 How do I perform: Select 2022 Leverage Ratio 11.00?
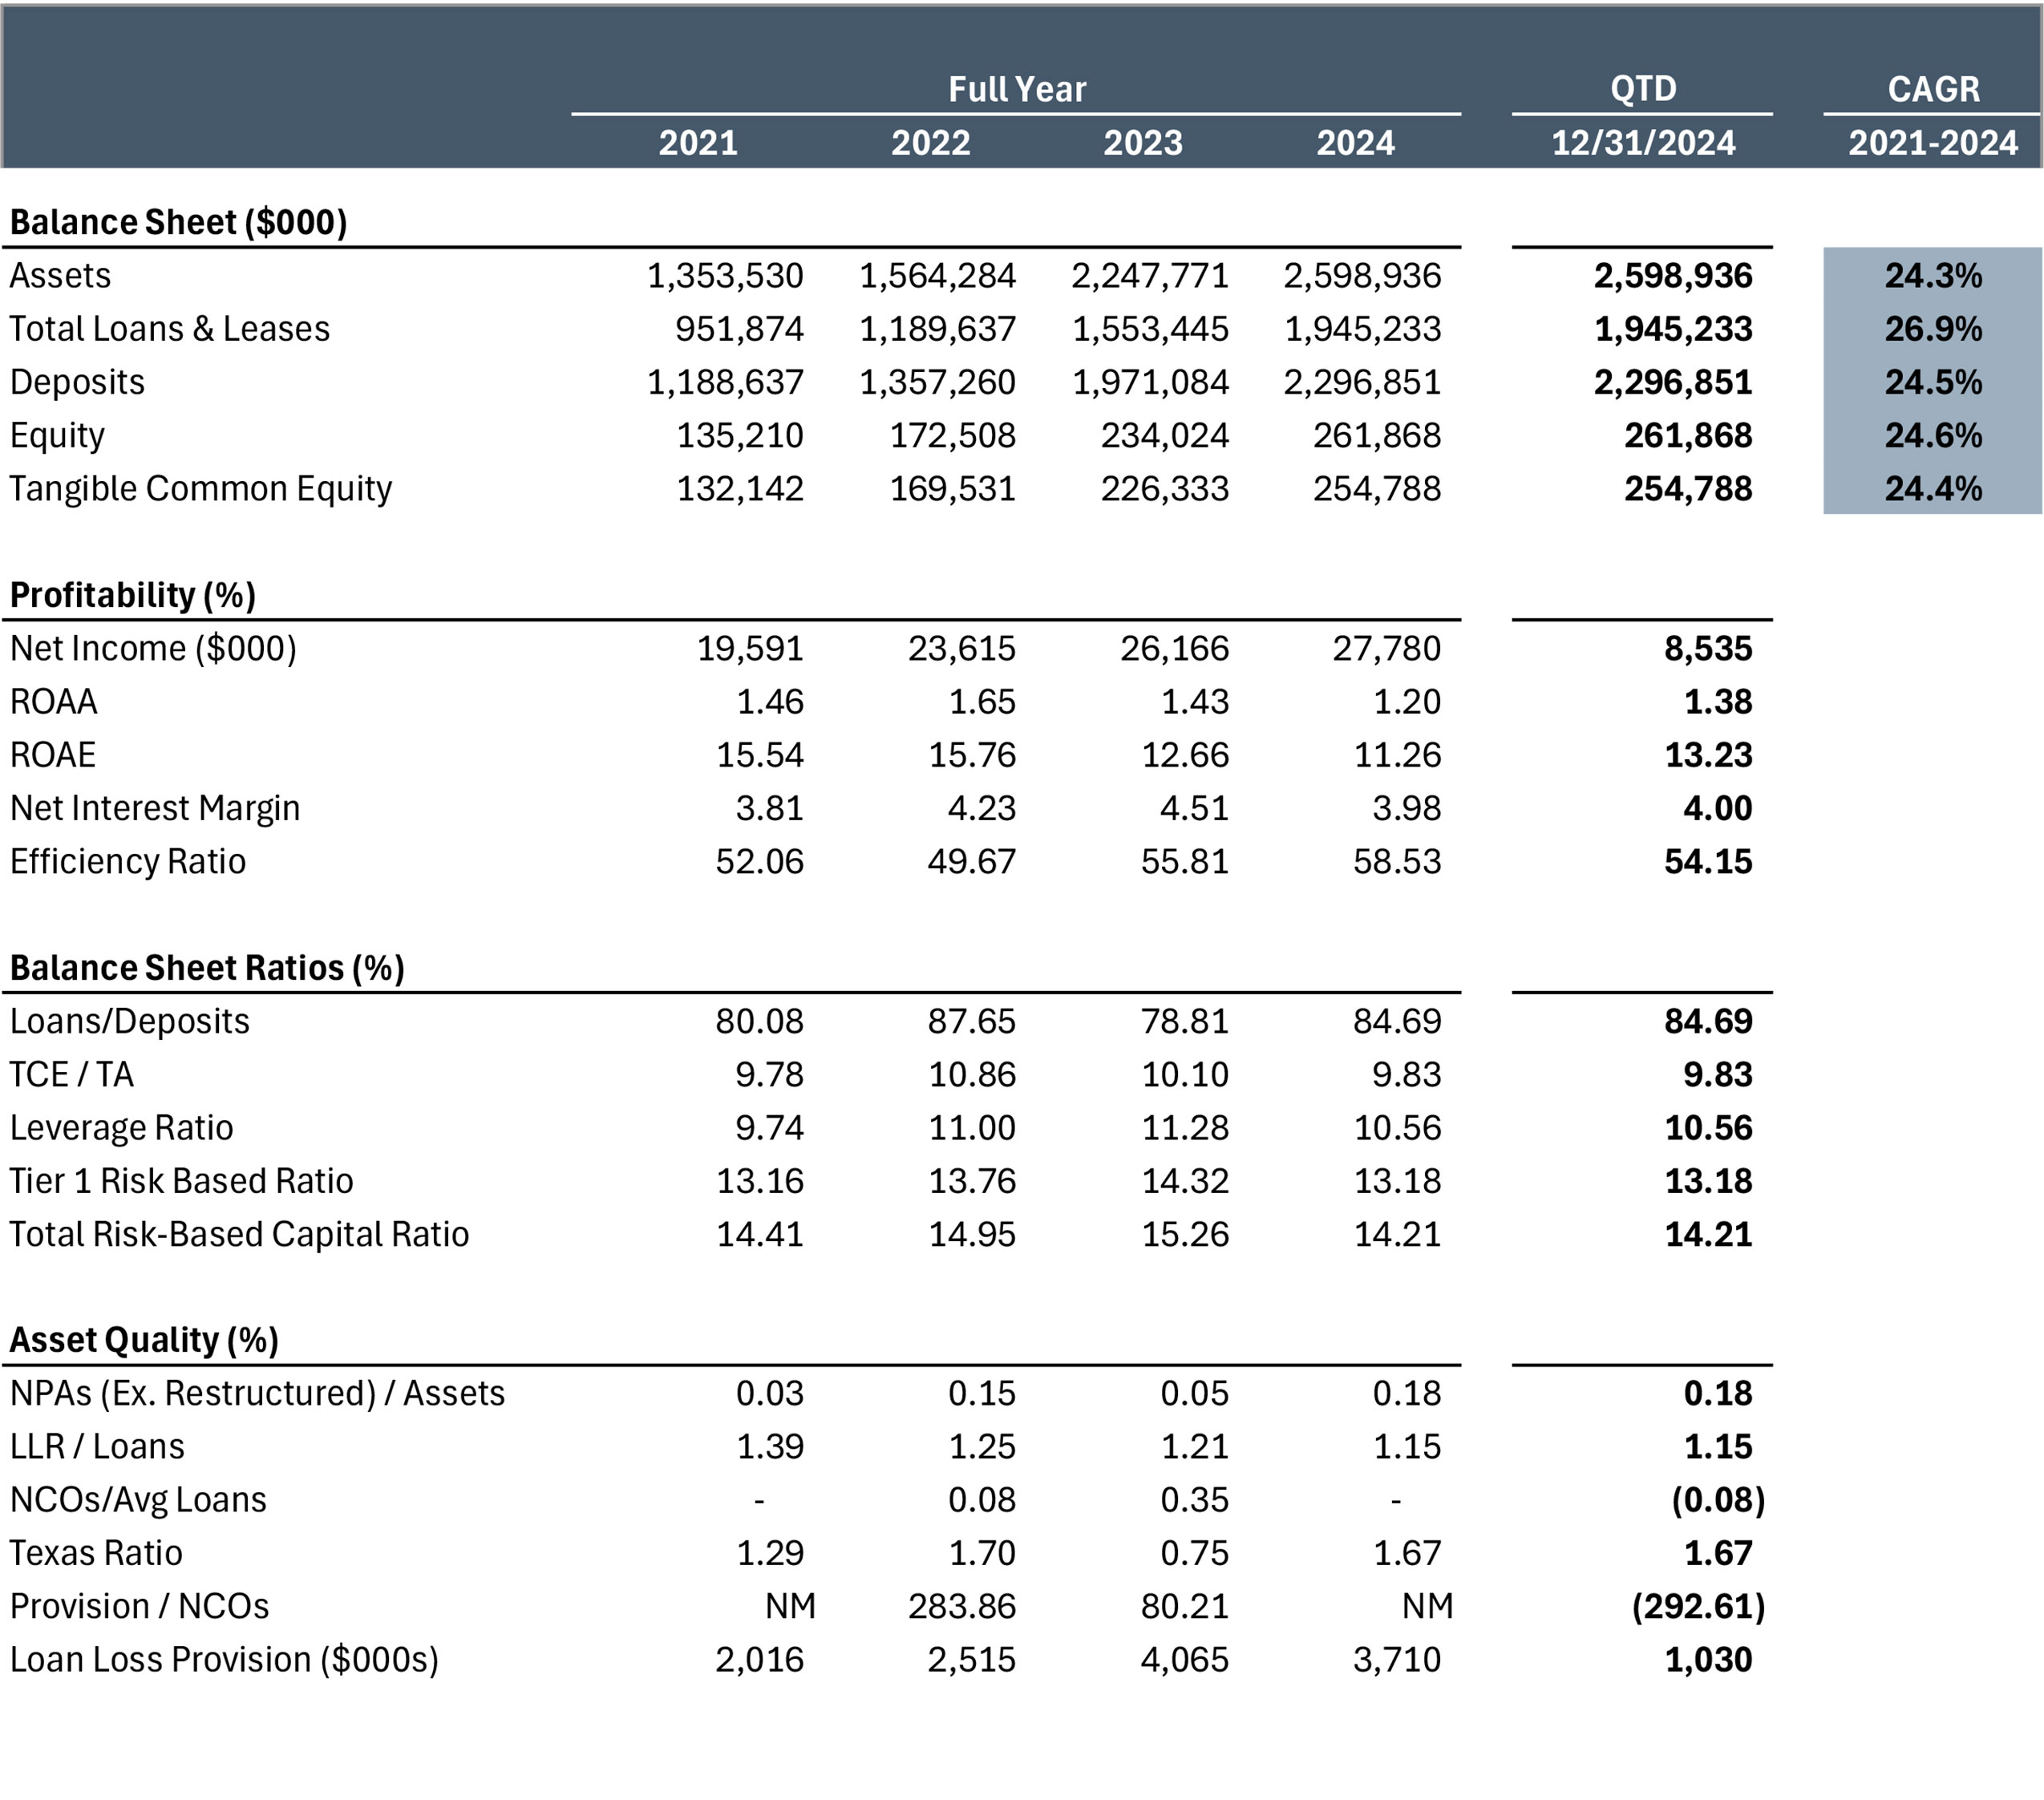[x=972, y=1127]
